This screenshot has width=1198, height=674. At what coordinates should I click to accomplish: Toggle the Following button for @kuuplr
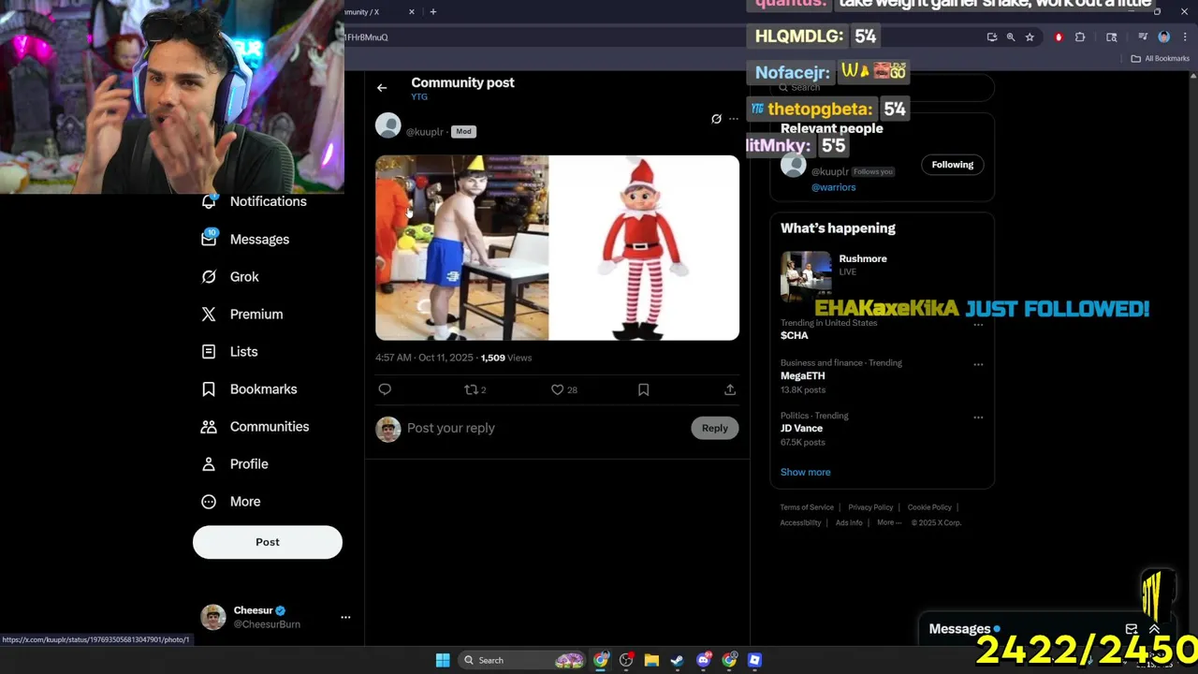pos(953,165)
